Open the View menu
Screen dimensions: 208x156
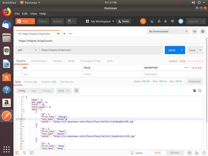[34, 14]
